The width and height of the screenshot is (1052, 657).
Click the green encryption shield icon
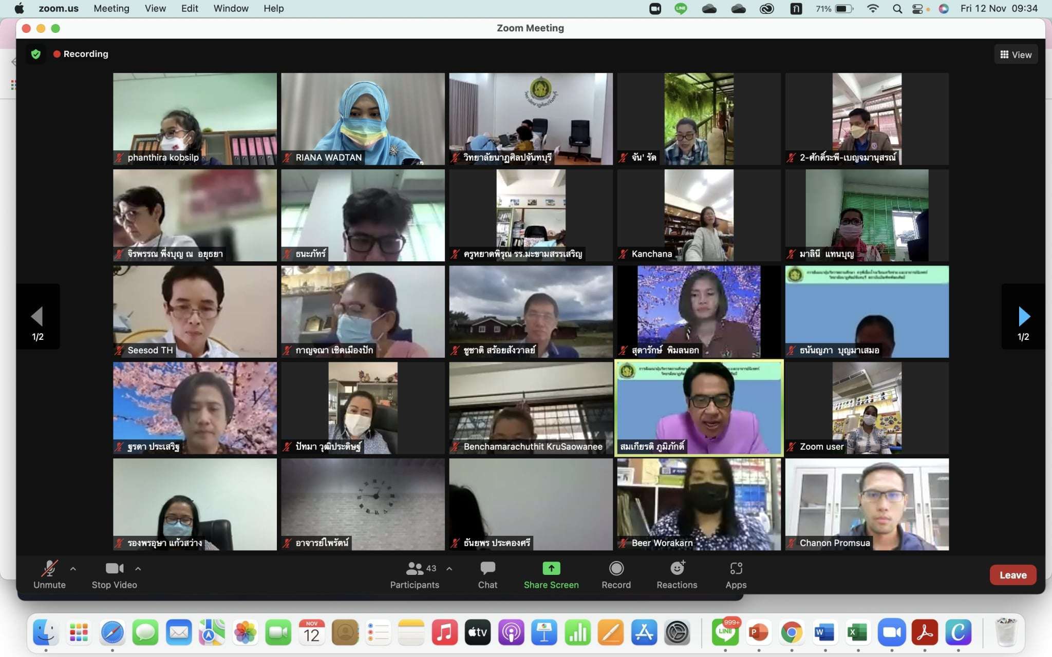tap(35, 54)
